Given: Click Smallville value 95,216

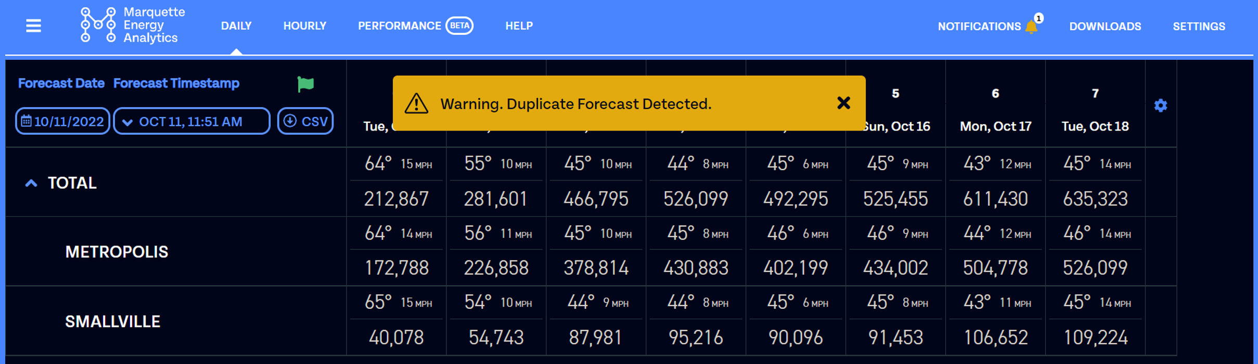Looking at the screenshot, I should click(x=696, y=337).
